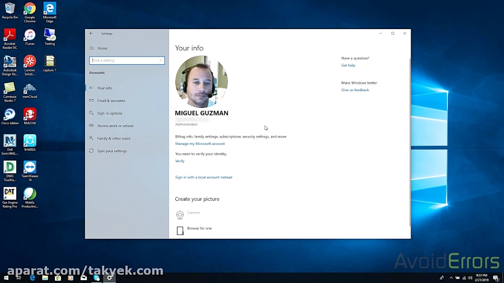Focus the Find a setting search box

(127, 60)
